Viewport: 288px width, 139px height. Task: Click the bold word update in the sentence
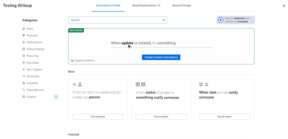[127, 43]
